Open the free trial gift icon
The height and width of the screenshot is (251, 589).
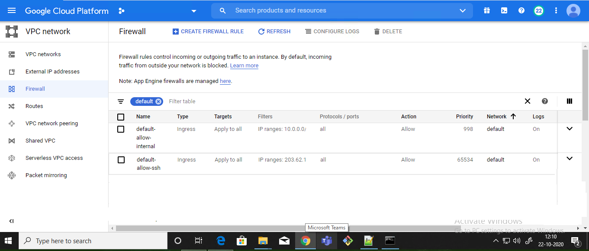click(x=487, y=11)
